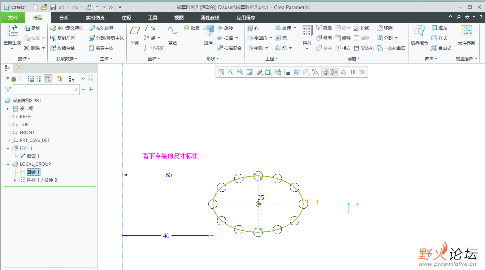This screenshot has height=270, width=485.
Task: Switch to Live Simulation (实时仿真) tab
Action: coord(95,18)
